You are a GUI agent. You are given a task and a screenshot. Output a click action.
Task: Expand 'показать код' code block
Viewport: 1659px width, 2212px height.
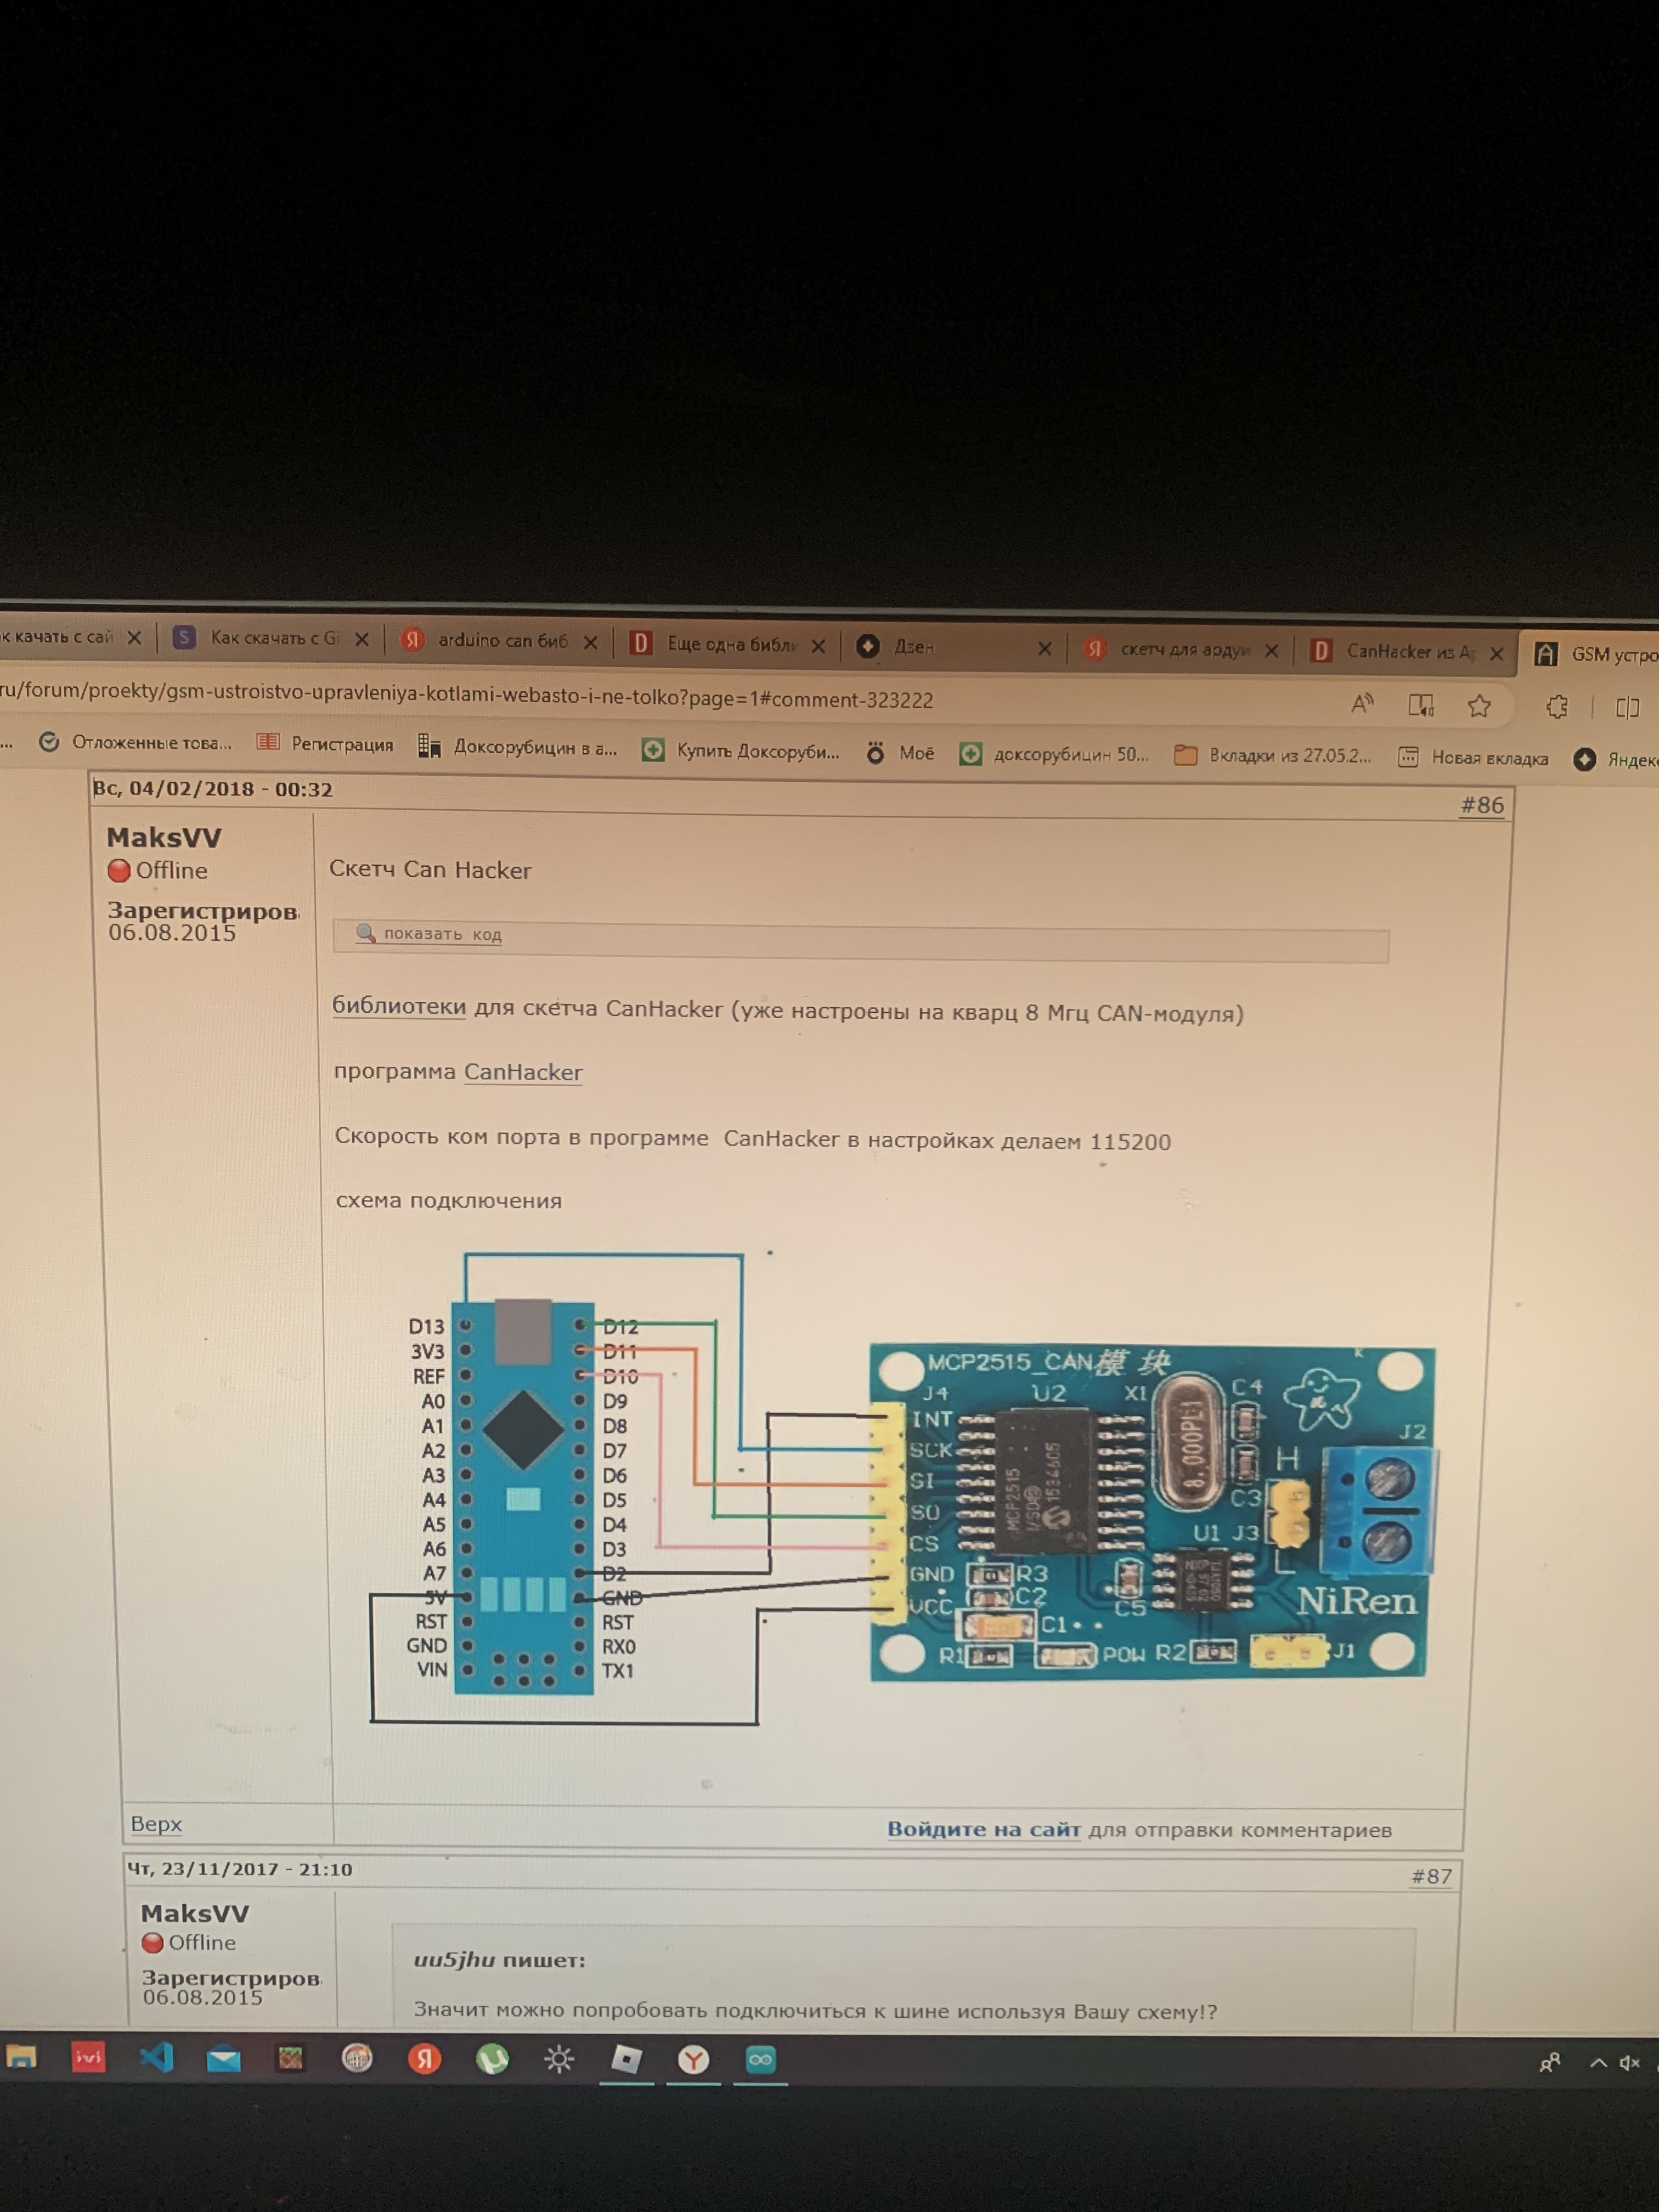point(442,934)
